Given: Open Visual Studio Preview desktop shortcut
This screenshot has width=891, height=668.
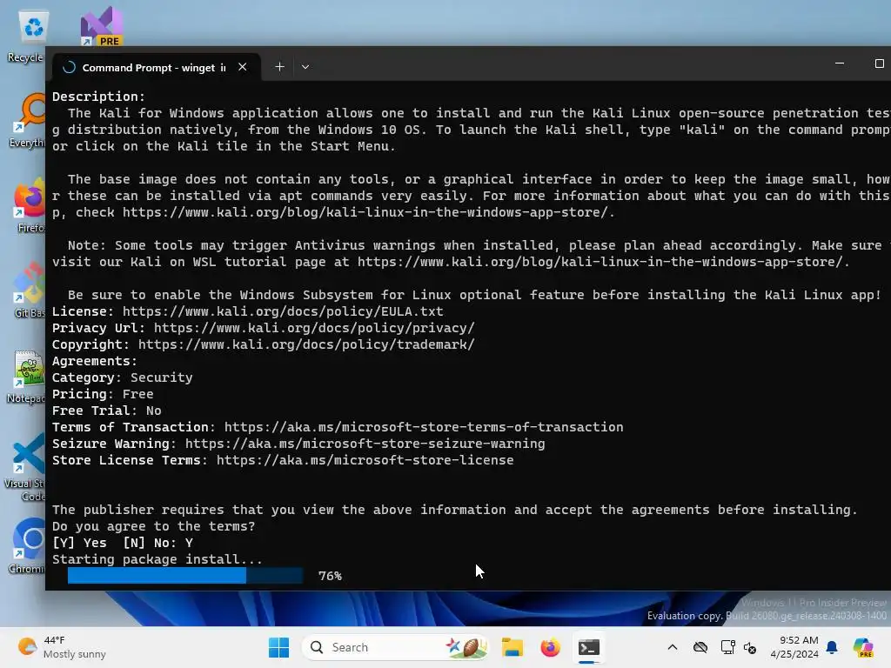Looking at the screenshot, I should pos(101,26).
